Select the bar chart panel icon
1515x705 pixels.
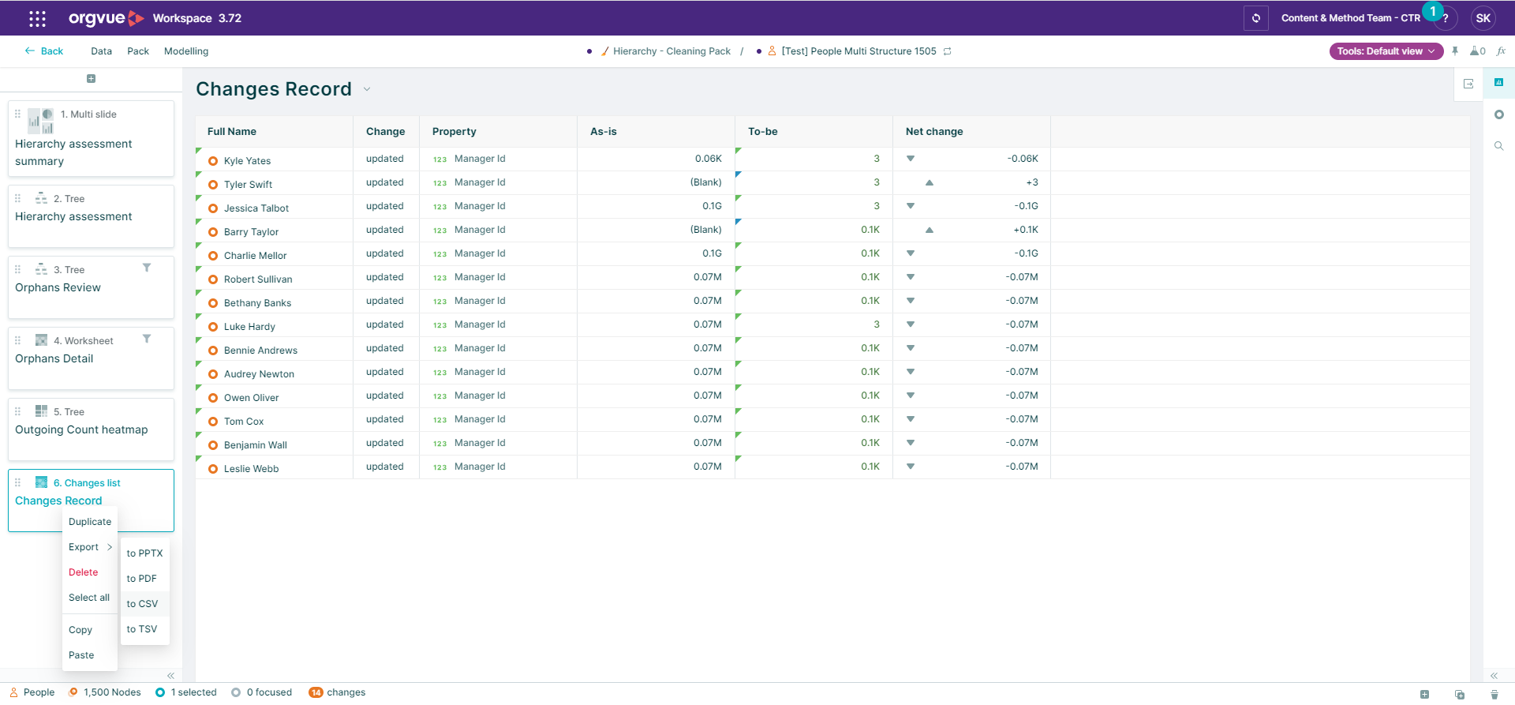[x=1498, y=82]
